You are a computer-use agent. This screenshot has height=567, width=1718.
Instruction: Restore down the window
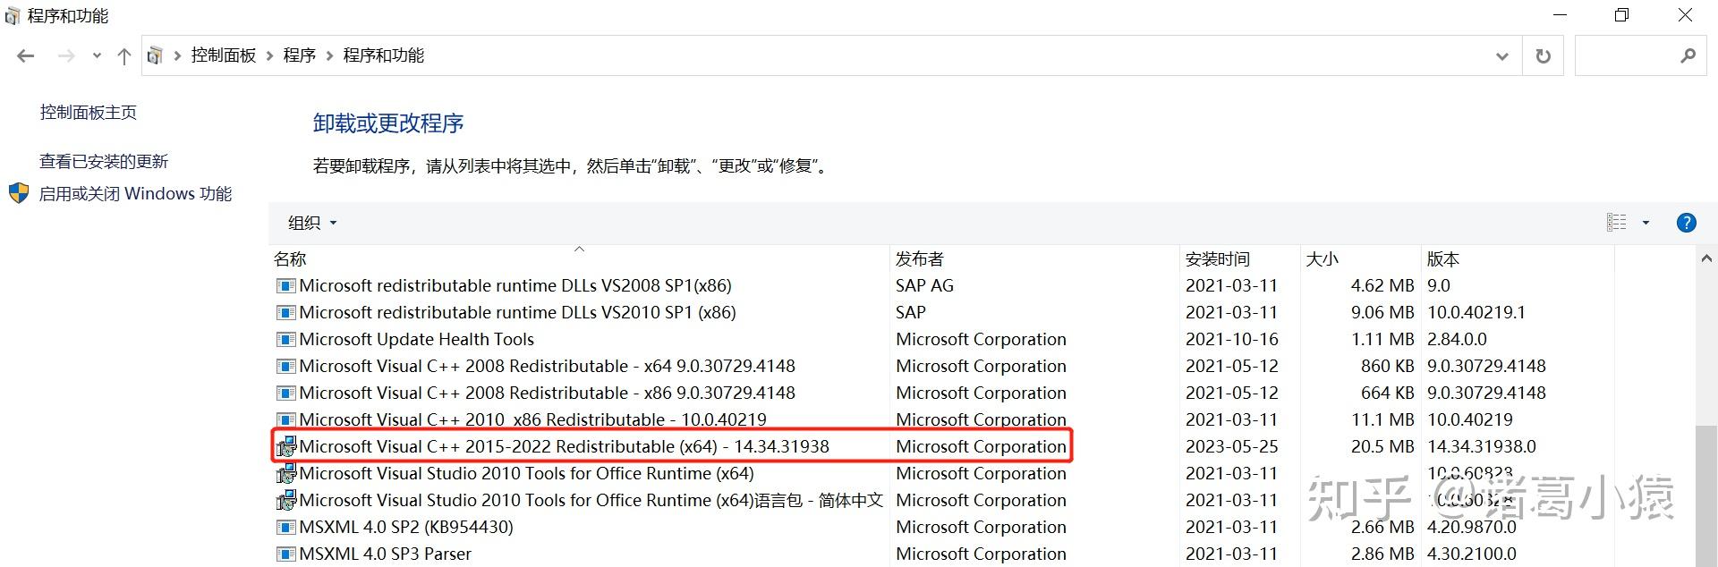point(1621,15)
